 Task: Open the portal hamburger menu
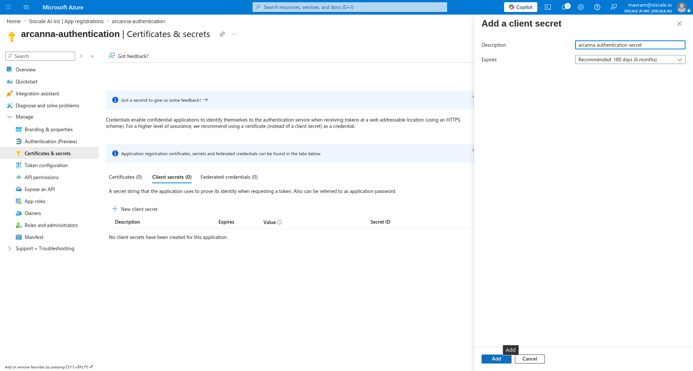coord(26,7)
